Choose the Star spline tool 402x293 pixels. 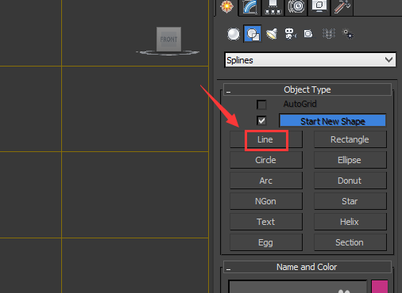(x=350, y=201)
